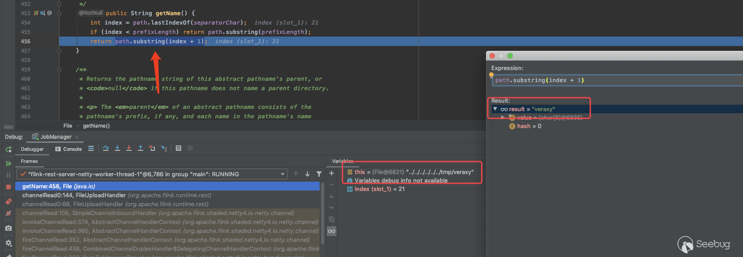Toggle the glasses watches-in-variables button

[331, 231]
